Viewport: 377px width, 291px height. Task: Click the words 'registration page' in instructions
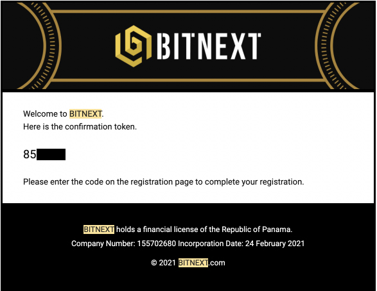click(x=150, y=182)
